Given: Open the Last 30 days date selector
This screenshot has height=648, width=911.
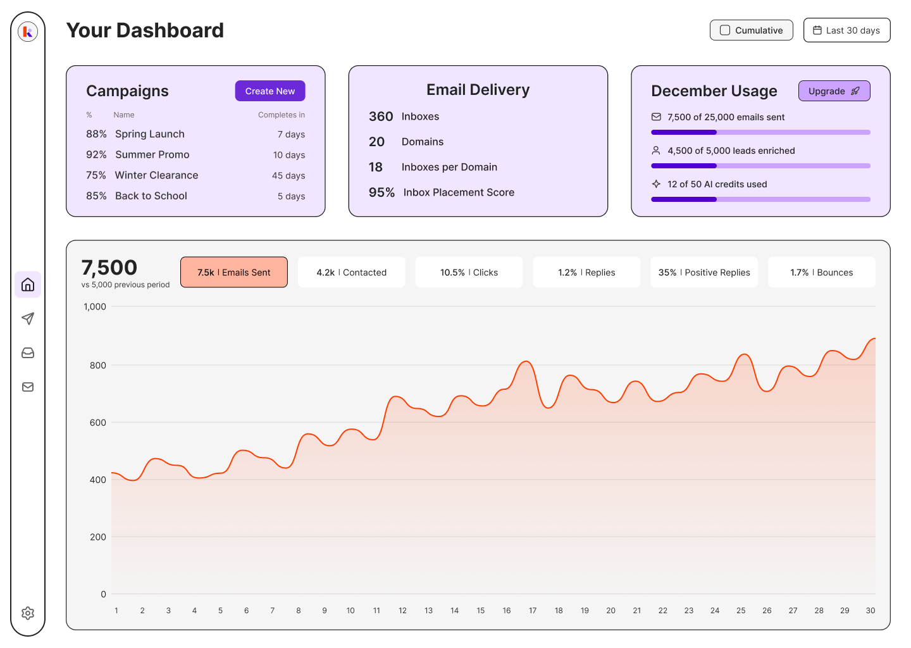Looking at the screenshot, I should [x=846, y=30].
